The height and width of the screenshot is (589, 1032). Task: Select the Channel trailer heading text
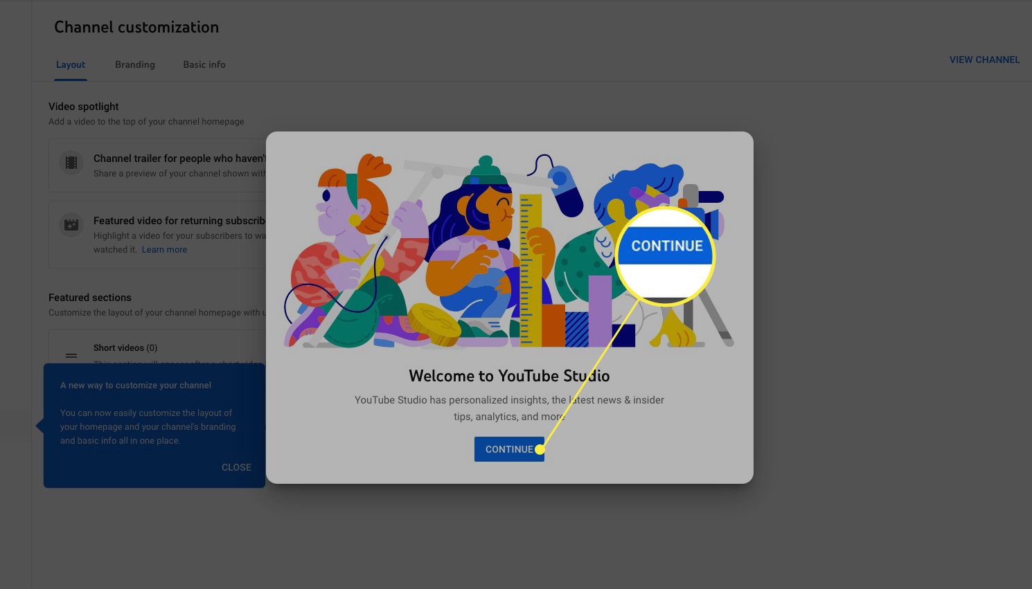(x=179, y=158)
